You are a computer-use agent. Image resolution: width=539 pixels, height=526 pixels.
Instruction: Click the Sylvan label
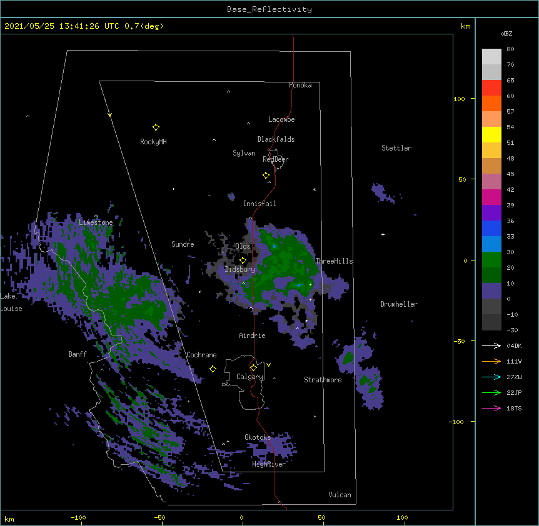click(244, 153)
